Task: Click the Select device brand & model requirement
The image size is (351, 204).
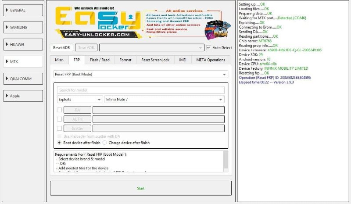Action: click(x=81, y=159)
